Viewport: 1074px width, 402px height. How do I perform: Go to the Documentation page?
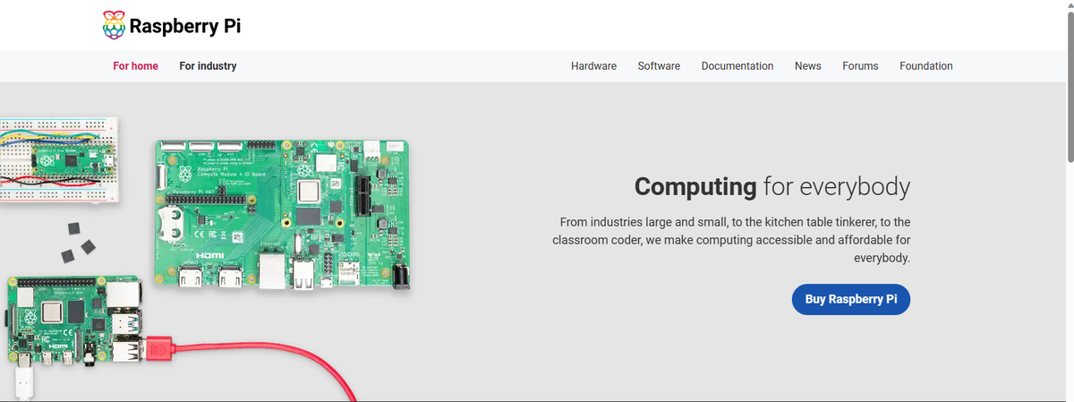click(x=737, y=66)
